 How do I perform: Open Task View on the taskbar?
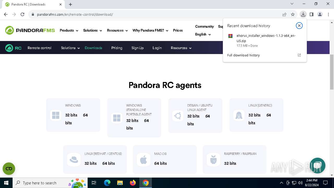point(94,183)
